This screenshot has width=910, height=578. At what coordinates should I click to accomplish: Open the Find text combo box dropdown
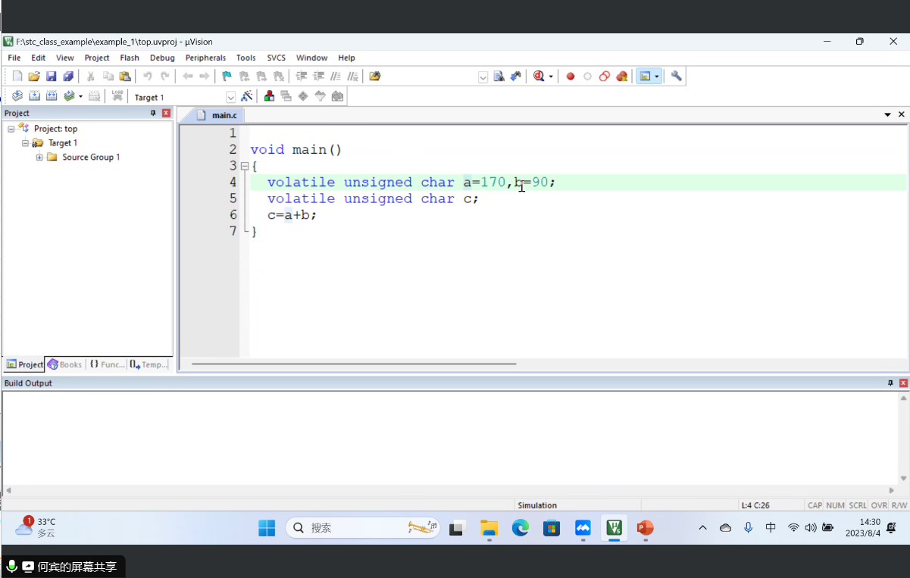[x=483, y=77]
